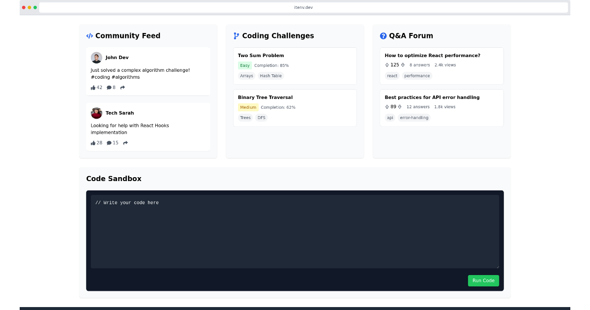Click the share icon on John Dev's post

(122, 87)
